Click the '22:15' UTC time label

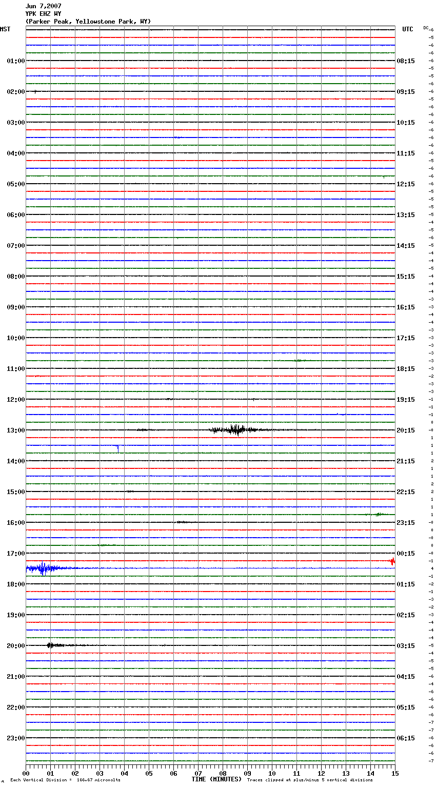coord(406,492)
